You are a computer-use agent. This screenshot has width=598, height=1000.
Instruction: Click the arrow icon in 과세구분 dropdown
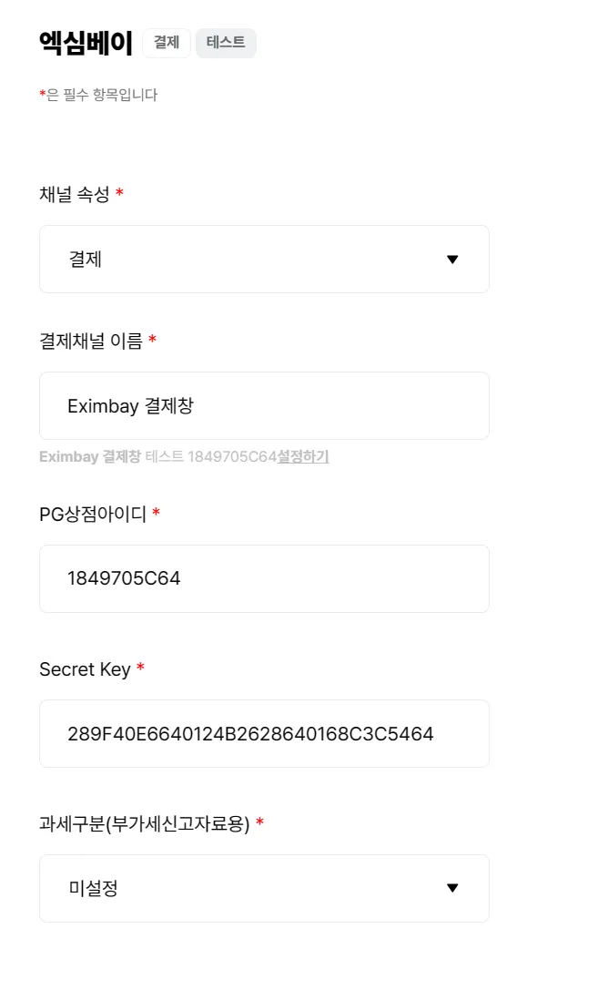[x=452, y=889]
